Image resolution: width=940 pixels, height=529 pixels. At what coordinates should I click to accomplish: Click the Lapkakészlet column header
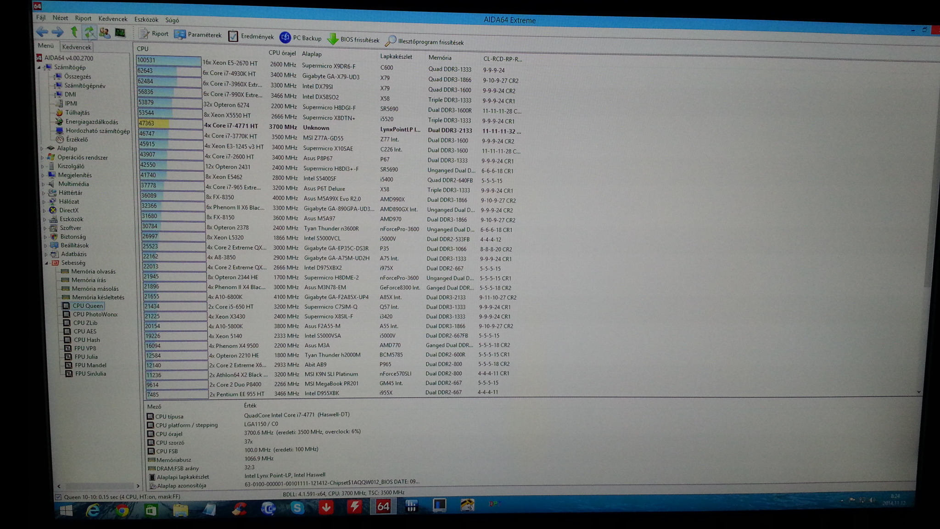(396, 56)
